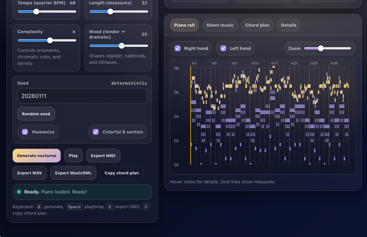Click the Complexity slider thumb
Viewport: 367px width, 237px height.
tap(50, 40)
